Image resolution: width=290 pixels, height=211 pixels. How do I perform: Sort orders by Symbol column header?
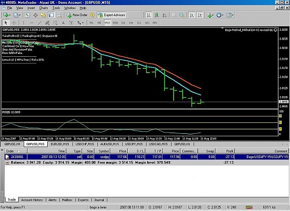tap(102, 151)
